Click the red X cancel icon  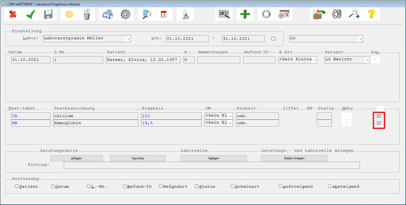tap(13, 14)
